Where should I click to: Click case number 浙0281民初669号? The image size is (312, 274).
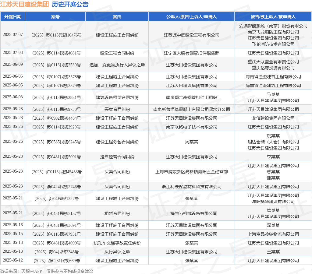(x=56, y=261)
